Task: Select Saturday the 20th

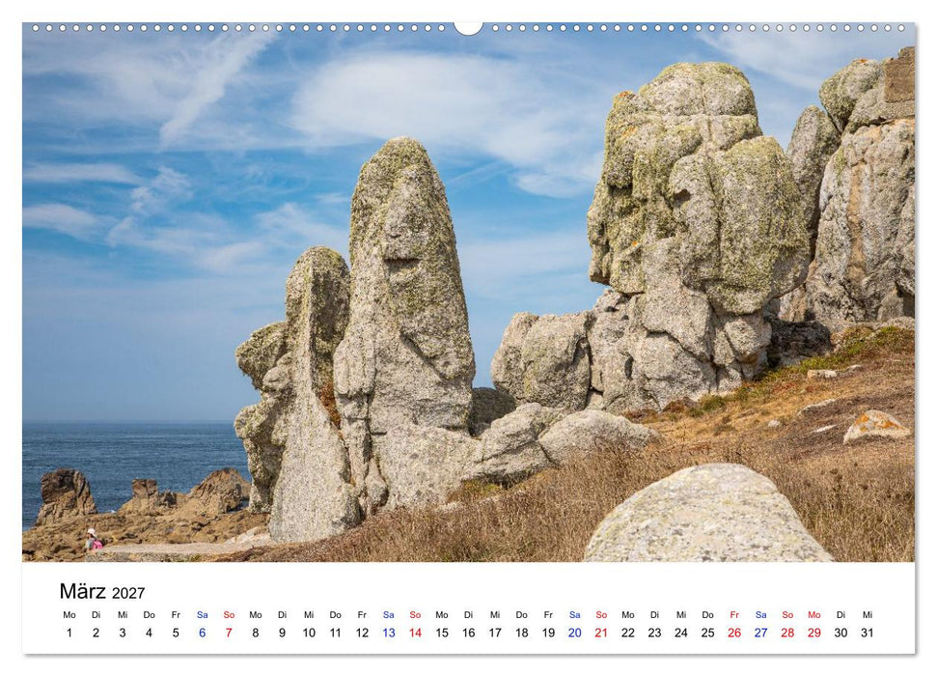Action: [575, 633]
